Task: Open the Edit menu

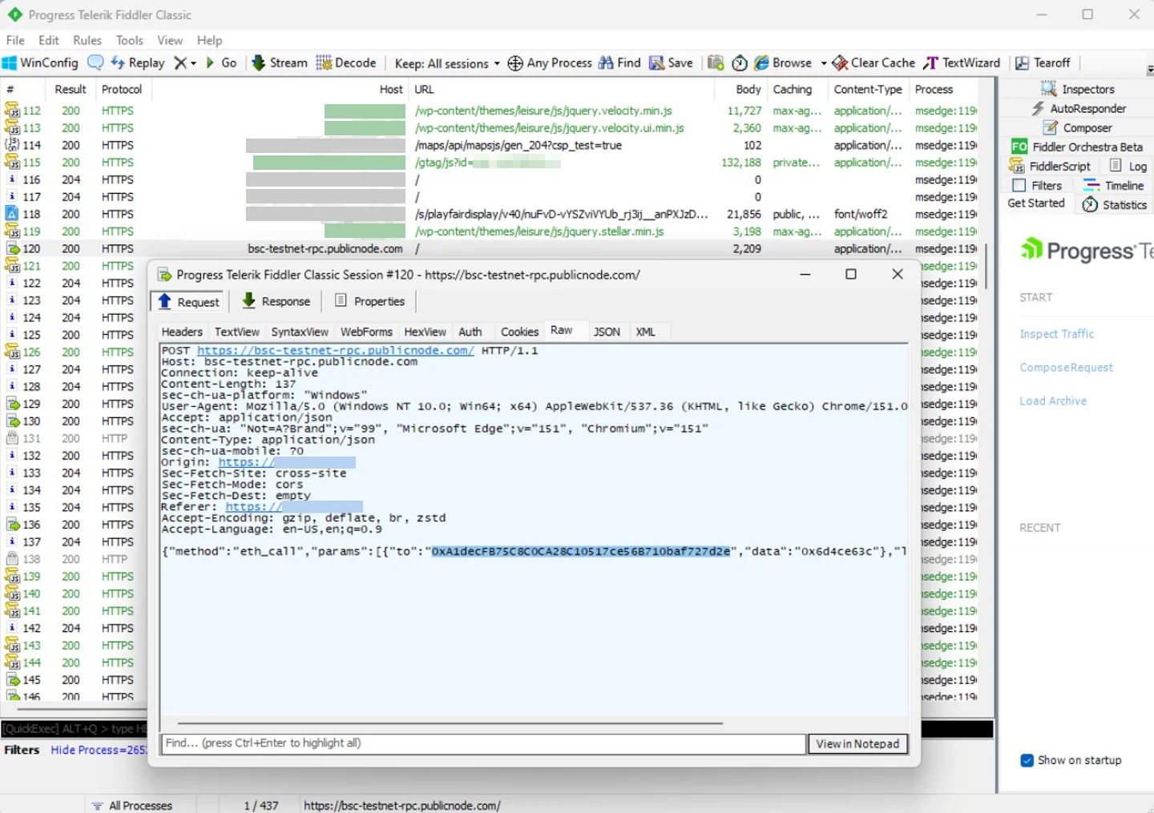Action: [x=49, y=40]
